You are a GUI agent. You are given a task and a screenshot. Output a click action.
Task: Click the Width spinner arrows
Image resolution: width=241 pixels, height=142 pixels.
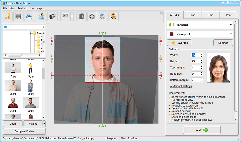[201, 55]
